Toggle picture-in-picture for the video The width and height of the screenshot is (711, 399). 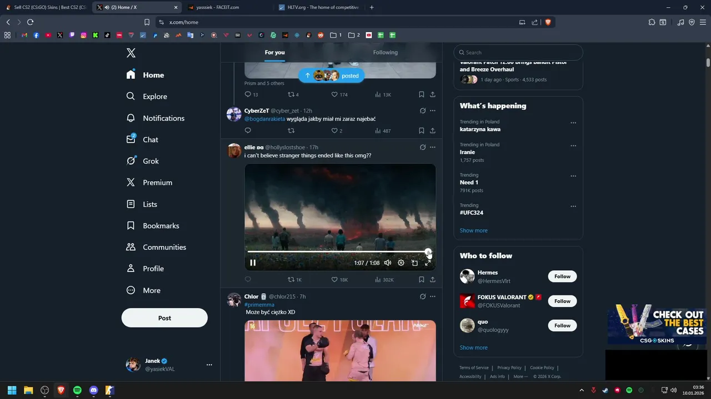(414, 263)
